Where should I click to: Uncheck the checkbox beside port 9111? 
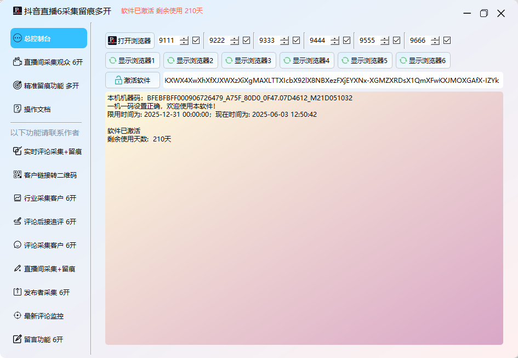click(x=196, y=41)
